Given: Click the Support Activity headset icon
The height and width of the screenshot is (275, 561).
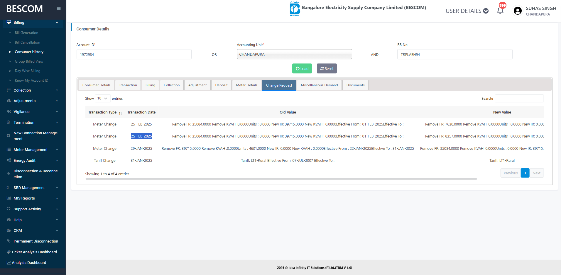Looking at the screenshot, I should point(9,209).
